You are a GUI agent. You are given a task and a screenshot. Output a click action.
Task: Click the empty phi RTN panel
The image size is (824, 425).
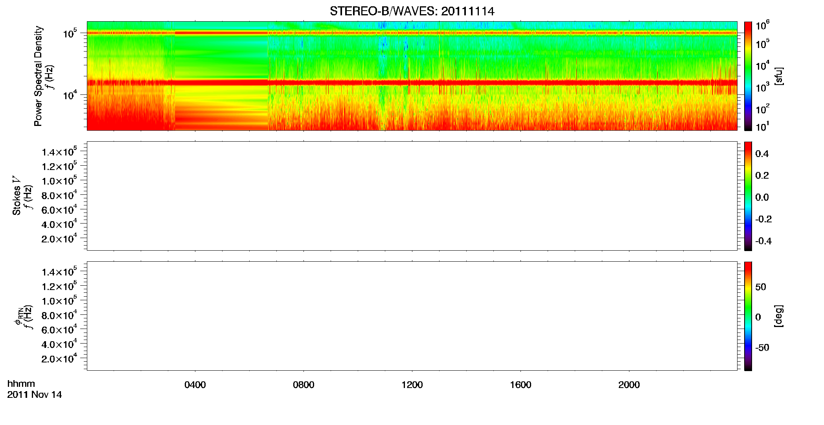coord(412,316)
